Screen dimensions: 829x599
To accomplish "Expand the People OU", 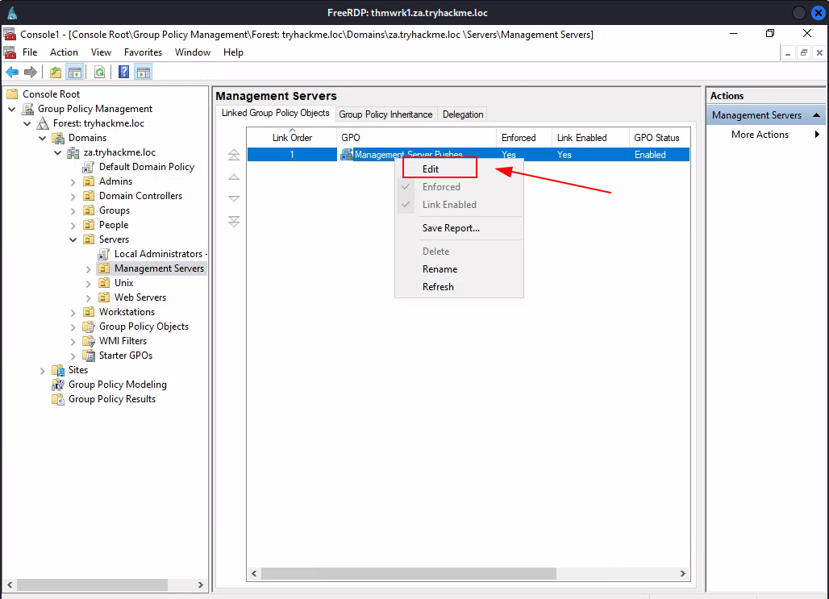I will tap(73, 225).
